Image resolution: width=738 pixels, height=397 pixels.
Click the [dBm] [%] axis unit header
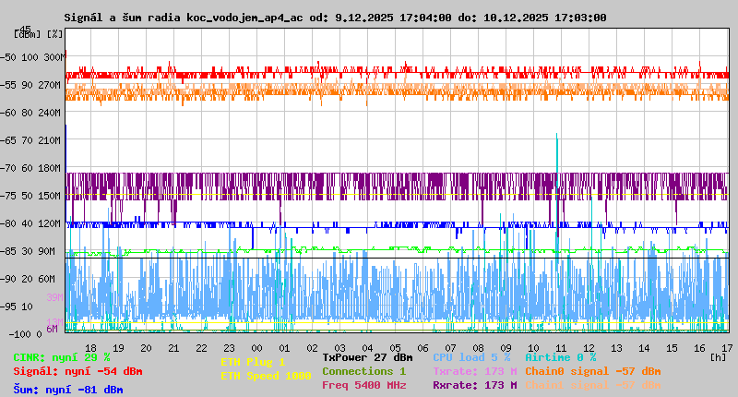point(40,33)
